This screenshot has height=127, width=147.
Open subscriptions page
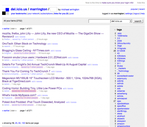coord(47,14)
